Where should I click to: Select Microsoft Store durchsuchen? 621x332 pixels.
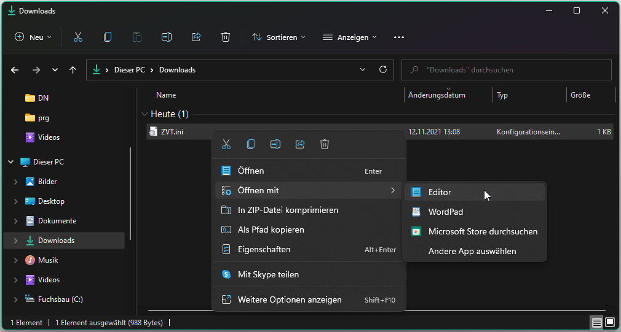[x=475, y=231]
